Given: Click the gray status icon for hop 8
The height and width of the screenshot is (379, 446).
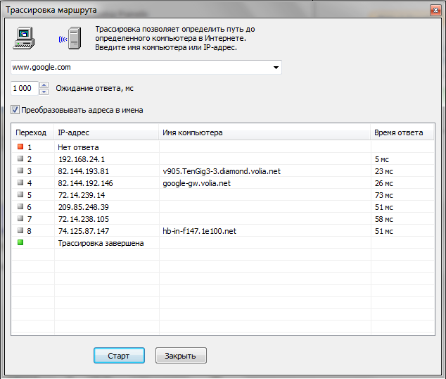Looking at the screenshot, I should coord(20,231).
